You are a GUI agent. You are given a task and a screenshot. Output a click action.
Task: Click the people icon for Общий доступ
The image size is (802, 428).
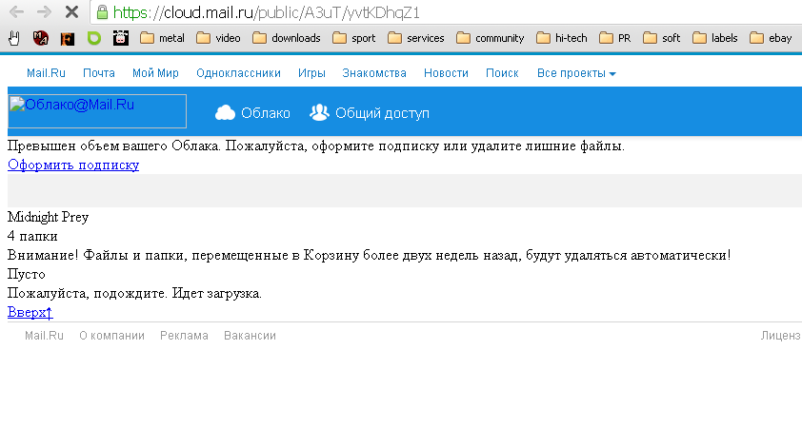319,112
